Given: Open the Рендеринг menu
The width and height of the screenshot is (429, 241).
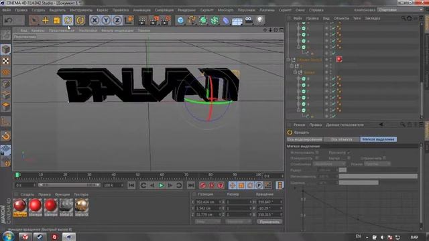Looking at the screenshot, I should coord(186,10).
